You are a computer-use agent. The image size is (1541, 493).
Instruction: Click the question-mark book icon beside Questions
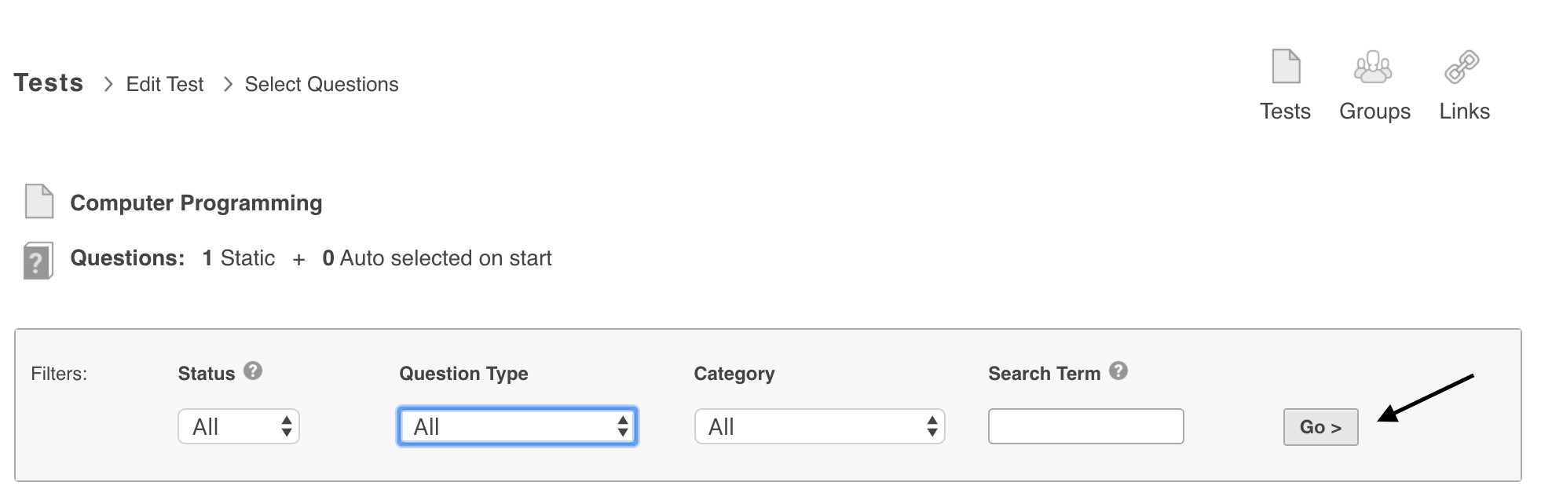click(38, 261)
